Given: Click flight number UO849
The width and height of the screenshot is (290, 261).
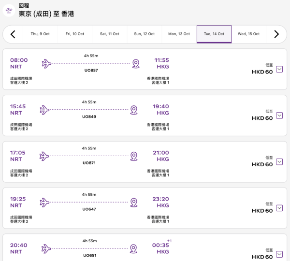Looking at the screenshot, I should point(89,116).
